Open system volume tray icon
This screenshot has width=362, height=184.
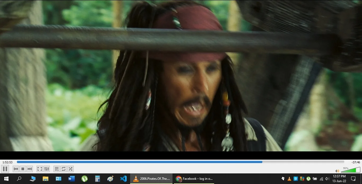[x=327, y=179]
